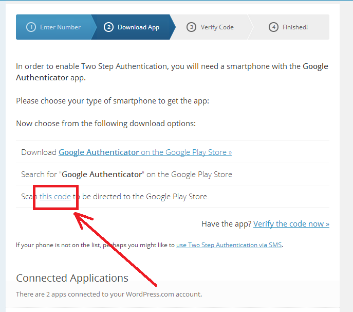Select the Download App step label
The height and width of the screenshot is (312, 353).
click(x=138, y=27)
